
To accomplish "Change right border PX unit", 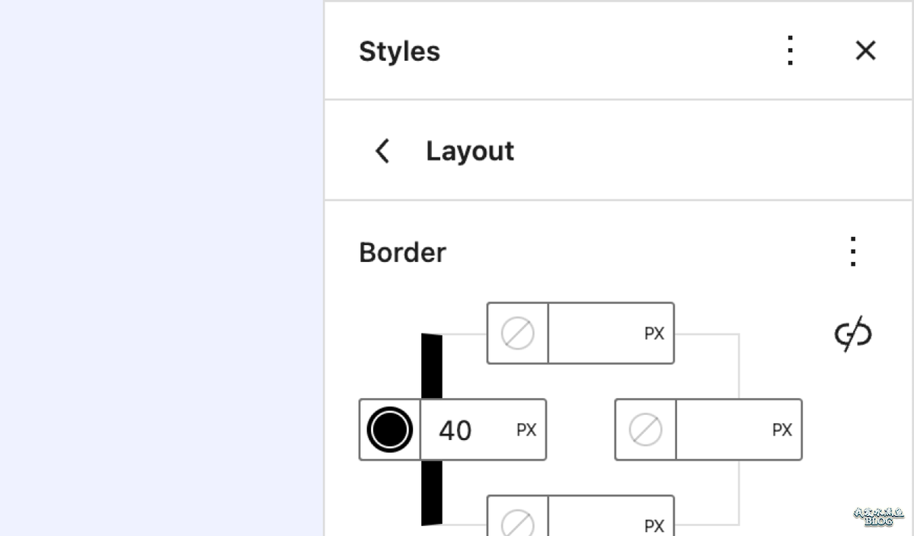I will 782,430.
